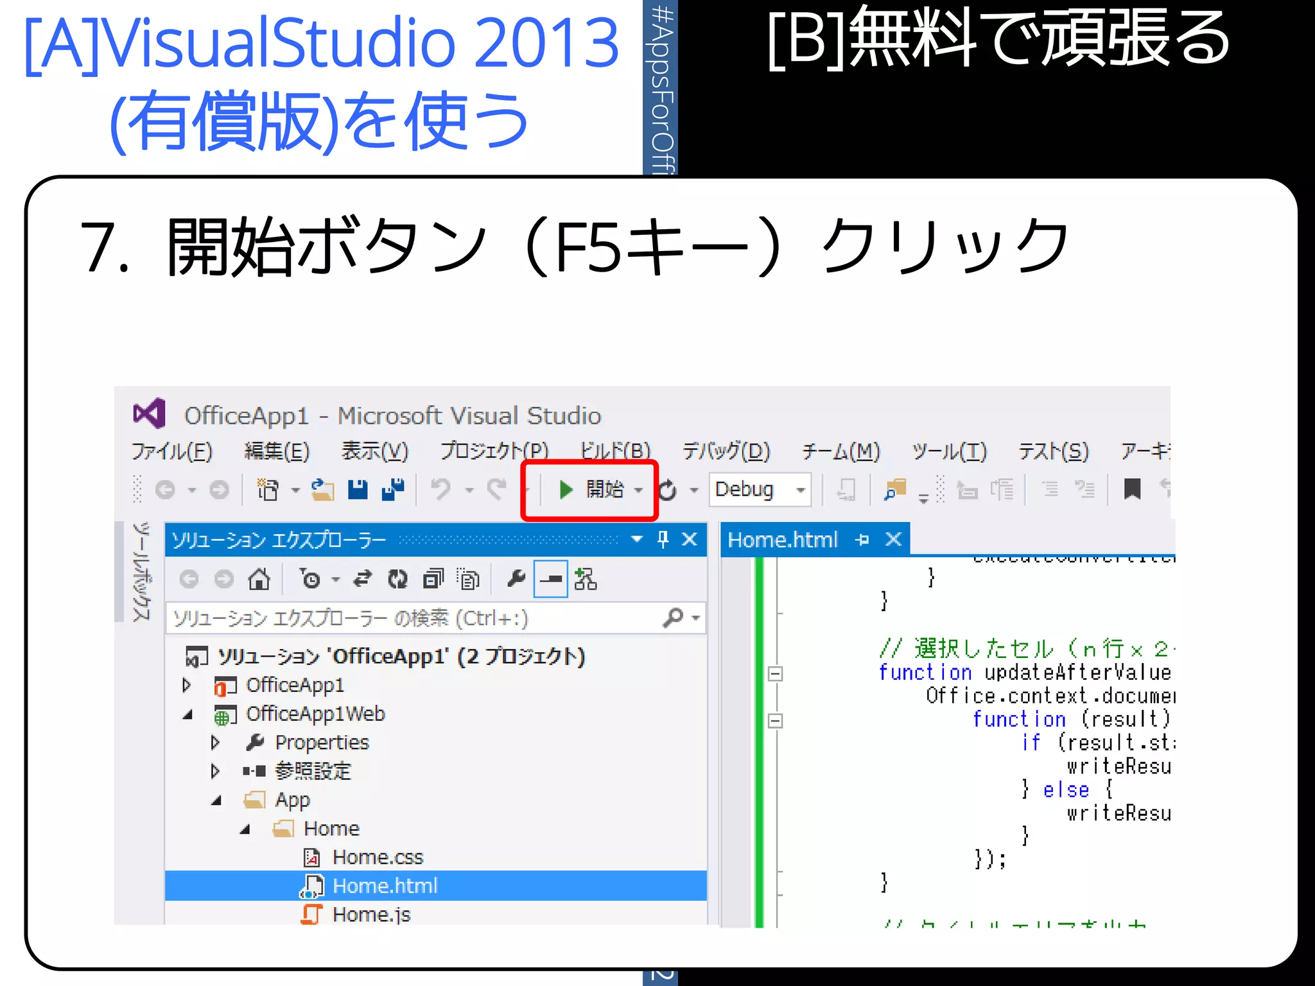Open the プロジェクト(P) menu
Viewport: 1315px width, 986px height.
click(x=494, y=451)
